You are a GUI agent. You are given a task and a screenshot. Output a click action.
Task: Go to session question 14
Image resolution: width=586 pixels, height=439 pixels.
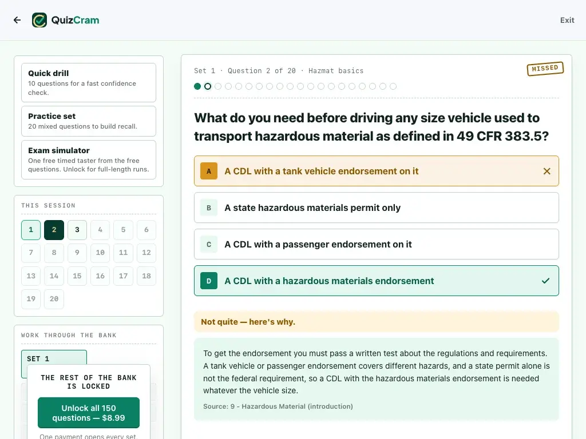click(54, 276)
